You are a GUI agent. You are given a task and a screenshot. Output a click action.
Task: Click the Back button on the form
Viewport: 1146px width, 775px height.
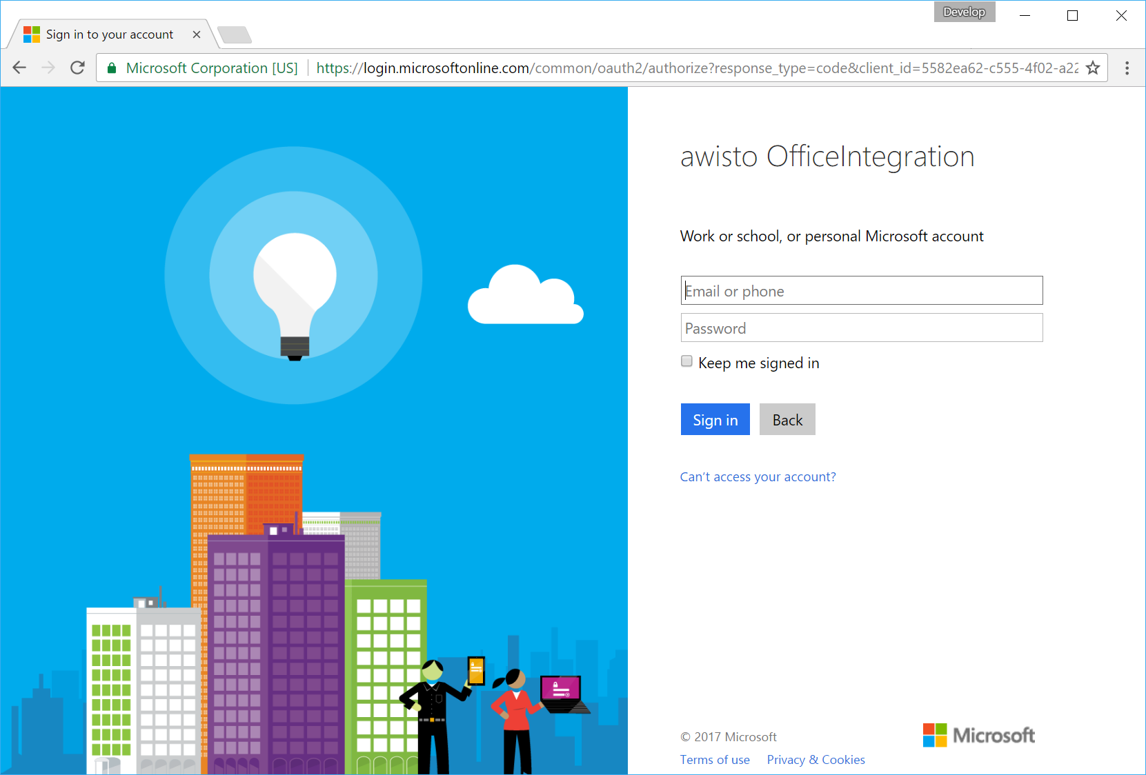tap(787, 419)
